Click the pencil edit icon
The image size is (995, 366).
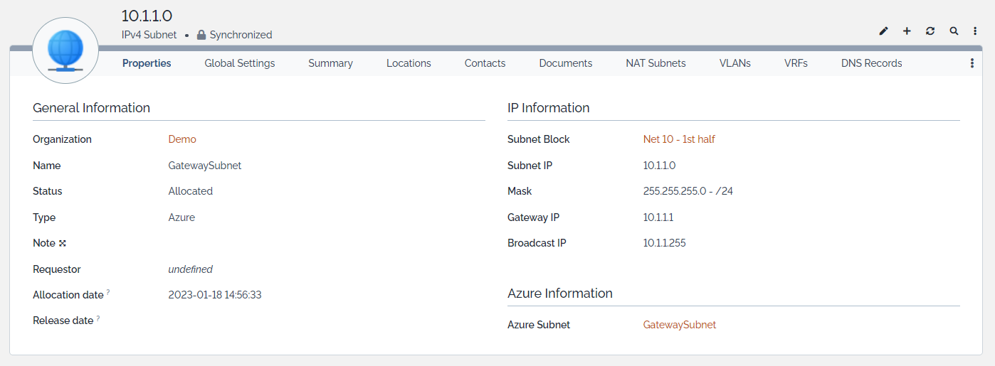point(884,31)
